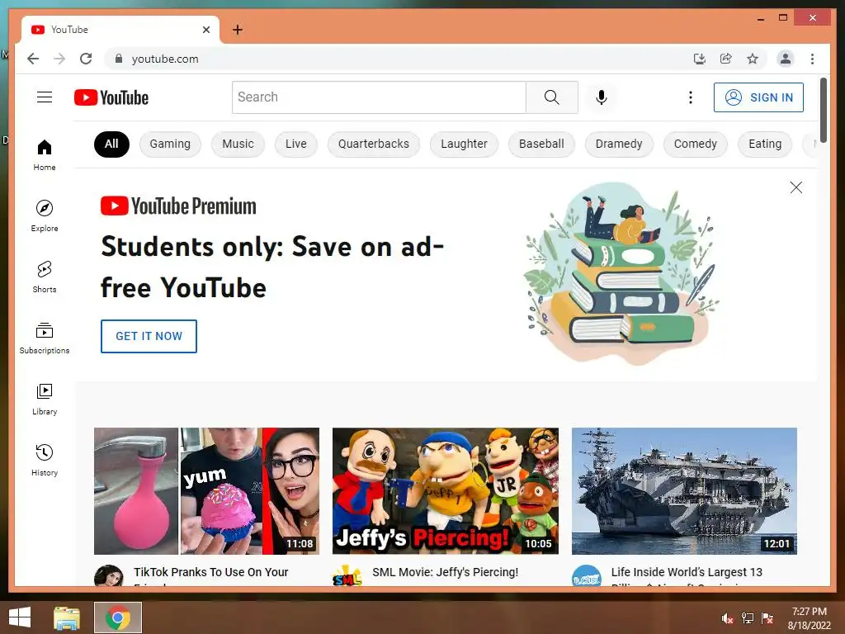
Task: Open Subscriptions in sidebar
Action: click(x=45, y=338)
